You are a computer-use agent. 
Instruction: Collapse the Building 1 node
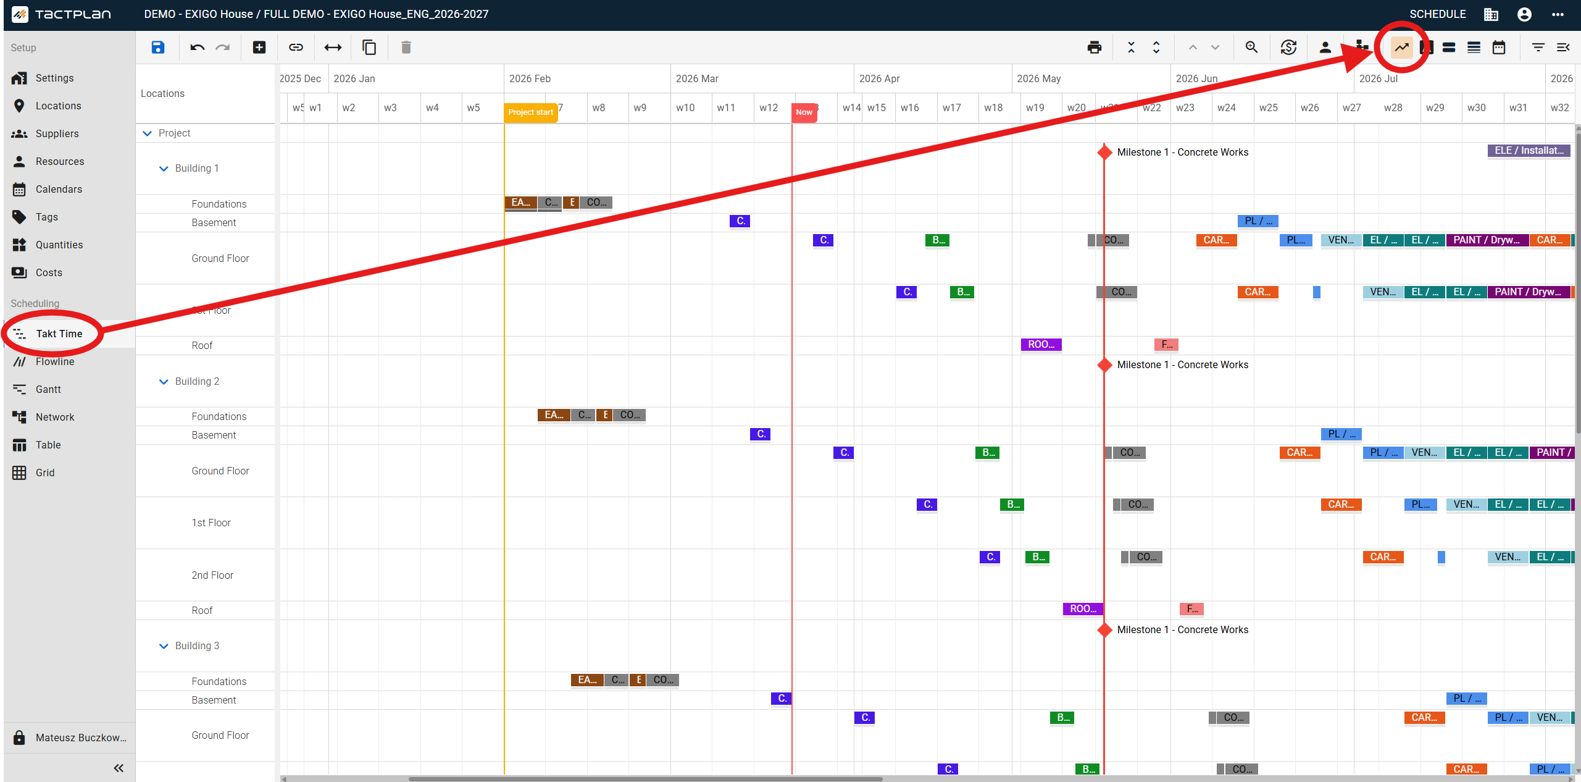click(164, 168)
